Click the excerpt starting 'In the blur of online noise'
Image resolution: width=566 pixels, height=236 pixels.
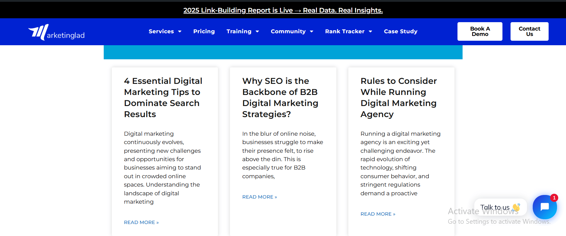tap(283, 155)
